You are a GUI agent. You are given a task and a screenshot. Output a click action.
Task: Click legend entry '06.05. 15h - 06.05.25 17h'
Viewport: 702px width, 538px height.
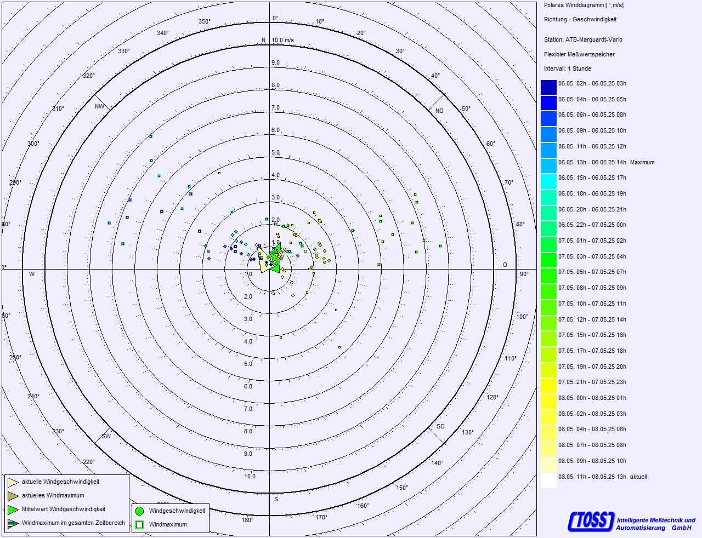592,178
